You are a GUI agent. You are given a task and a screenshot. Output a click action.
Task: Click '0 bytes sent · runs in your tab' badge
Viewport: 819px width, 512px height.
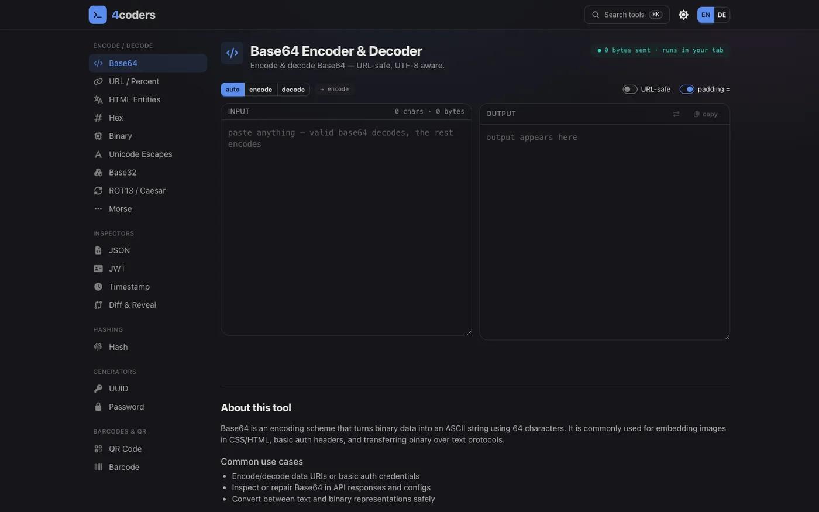660,50
